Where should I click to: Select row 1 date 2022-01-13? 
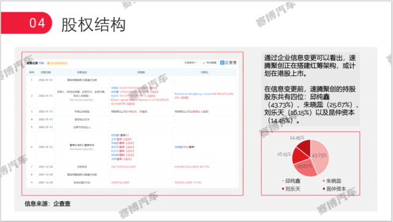(x=45, y=80)
